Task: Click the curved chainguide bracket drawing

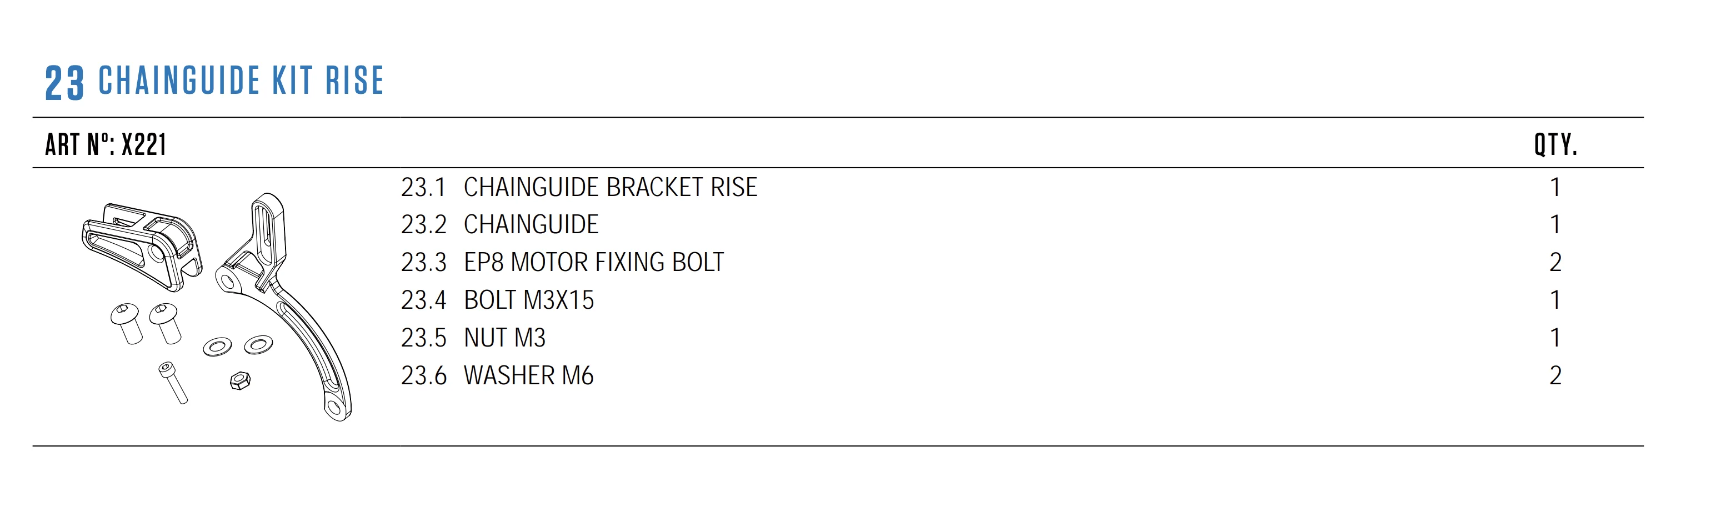Action: coord(284,305)
